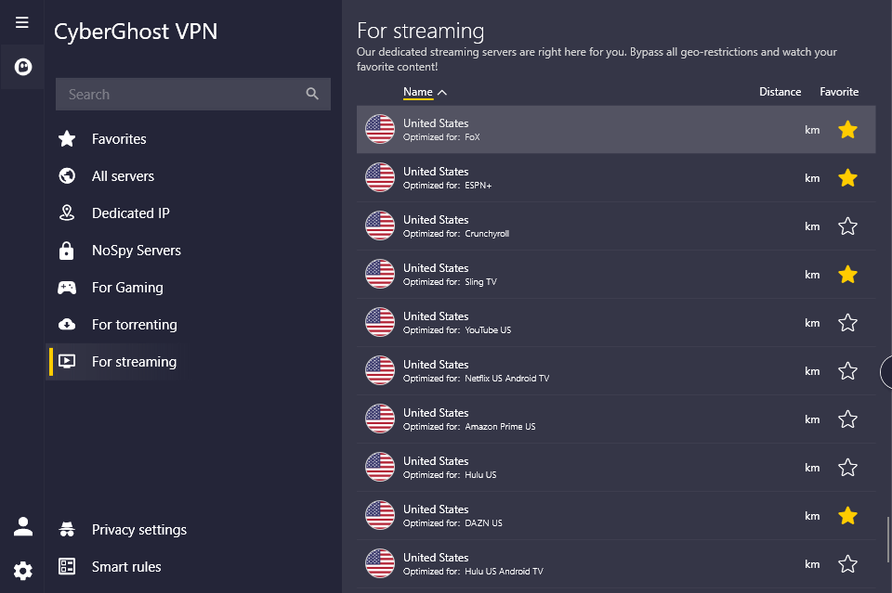Open the settings gear at bottom left

click(21, 570)
